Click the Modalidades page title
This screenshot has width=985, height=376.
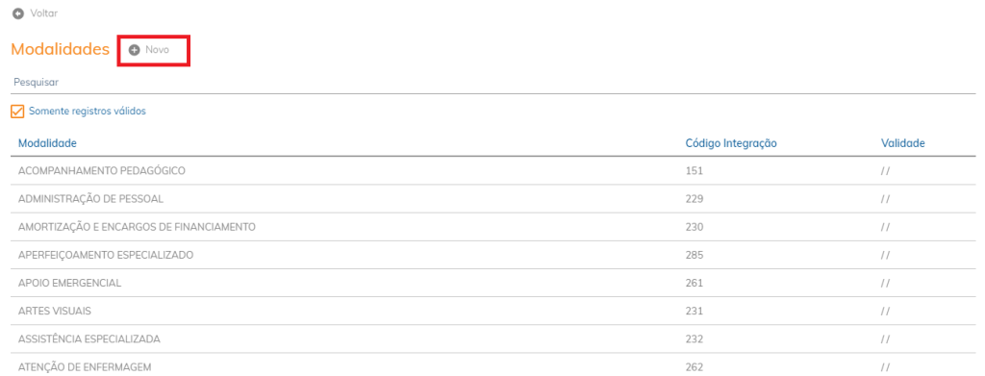coord(61,50)
